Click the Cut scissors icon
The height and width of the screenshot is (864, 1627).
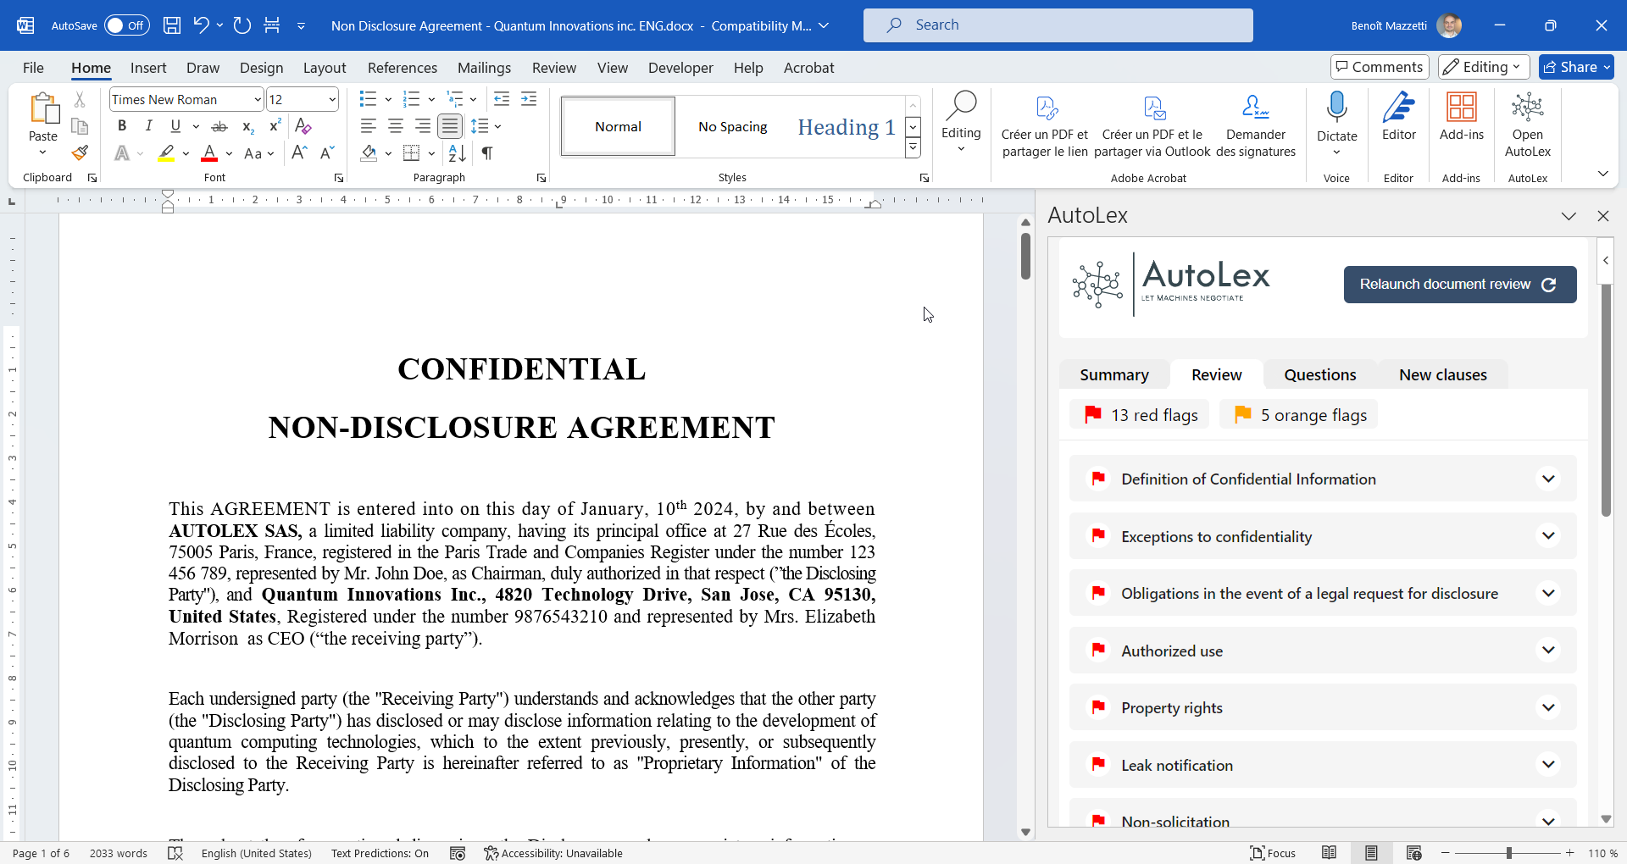80,99
